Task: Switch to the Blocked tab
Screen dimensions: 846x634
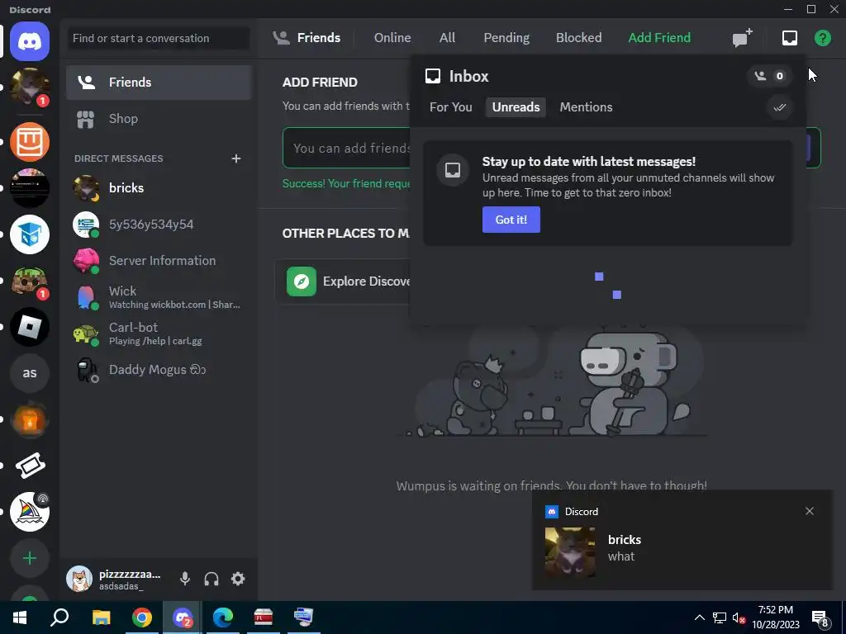Action: tap(578, 38)
